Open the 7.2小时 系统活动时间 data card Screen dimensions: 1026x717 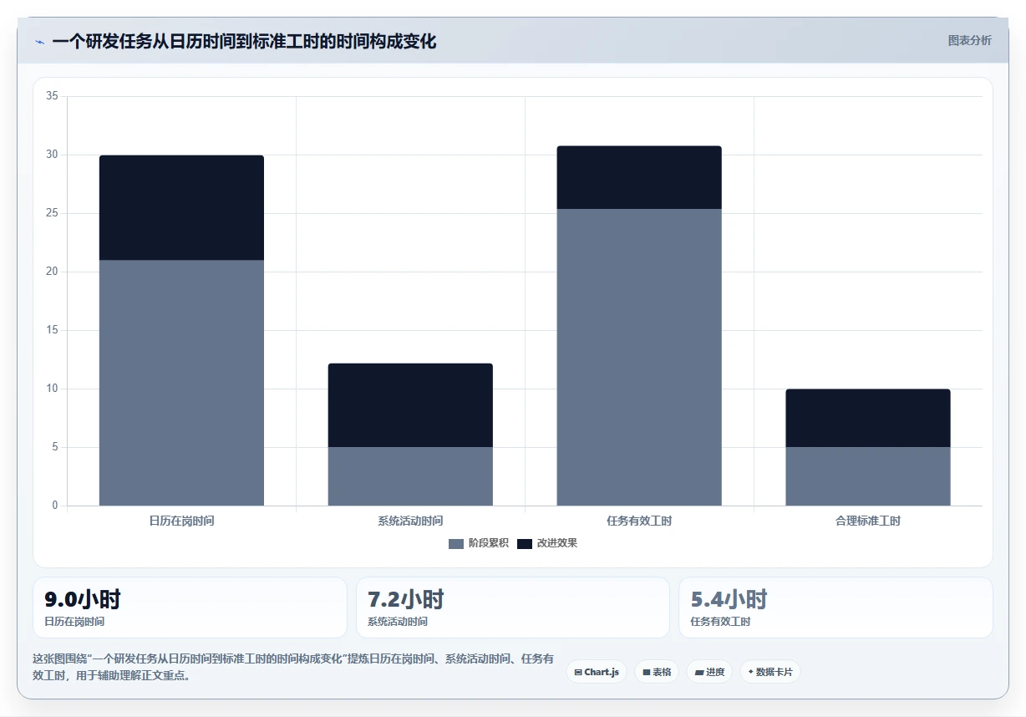(513, 608)
